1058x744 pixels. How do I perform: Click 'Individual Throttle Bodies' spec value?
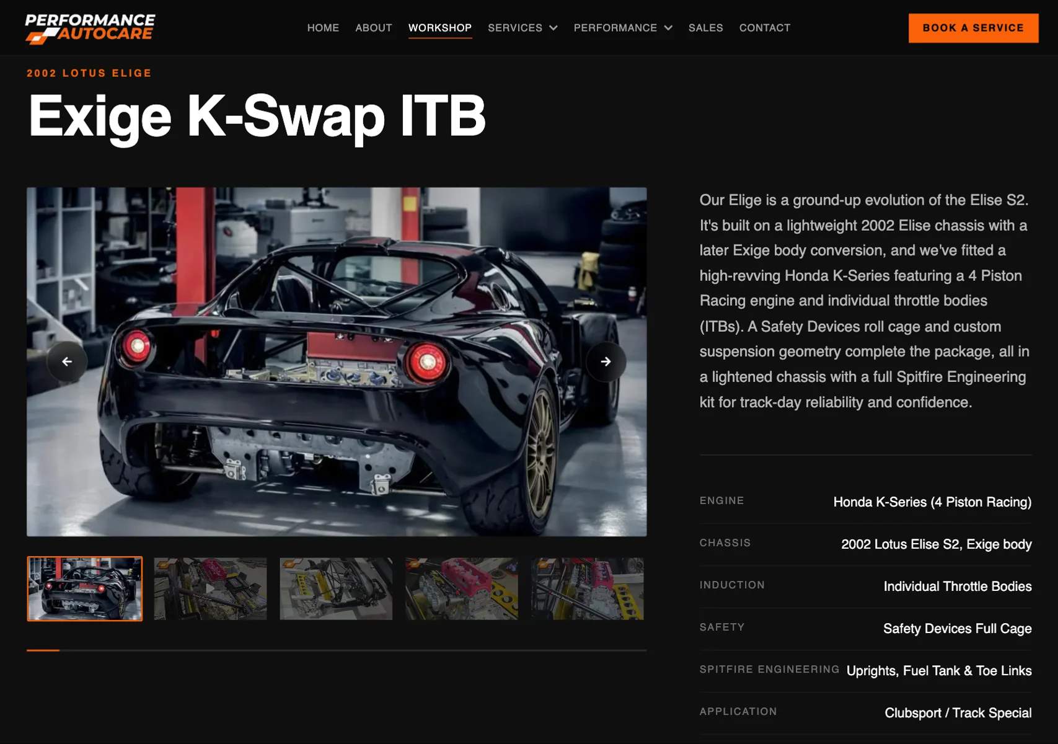pyautogui.click(x=958, y=587)
